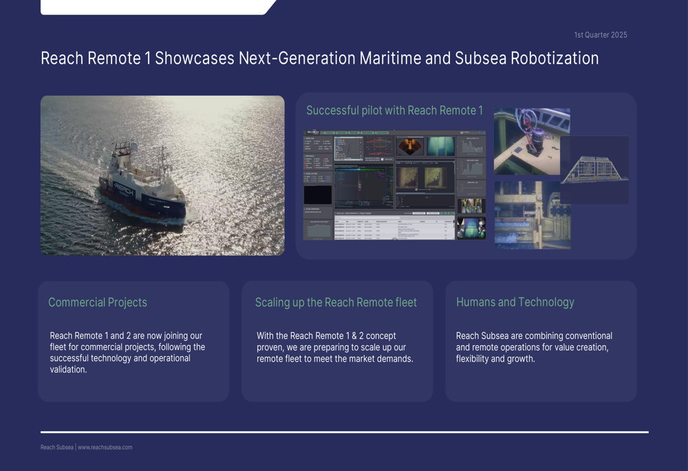Screen dimensions: 688x471
Task: Open the www.reachsubsea.com footer link
Action: 105,448
